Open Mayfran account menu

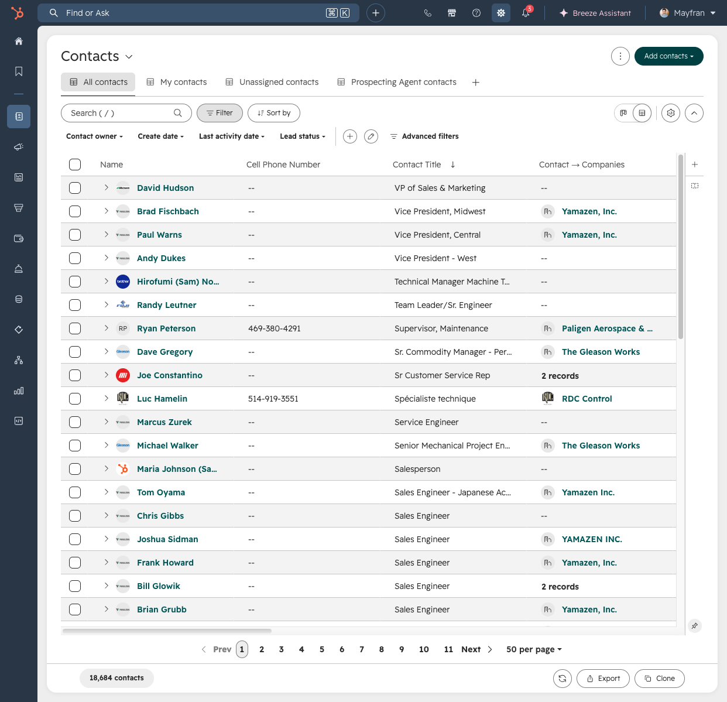point(688,13)
